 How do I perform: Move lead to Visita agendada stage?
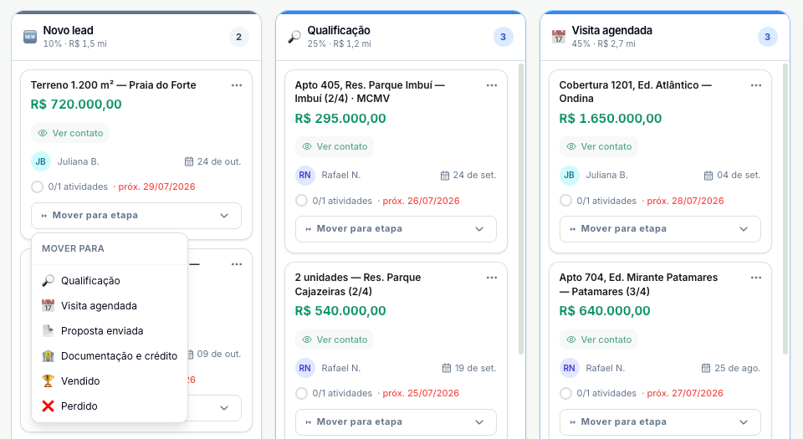110,306
